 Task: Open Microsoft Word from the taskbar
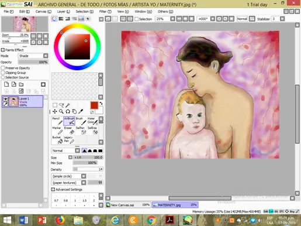coord(23,220)
